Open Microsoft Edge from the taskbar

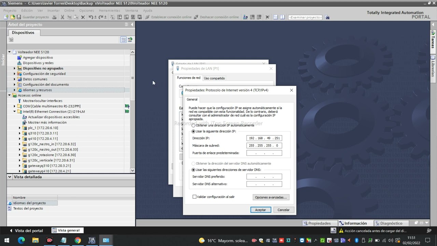[x=21, y=240]
